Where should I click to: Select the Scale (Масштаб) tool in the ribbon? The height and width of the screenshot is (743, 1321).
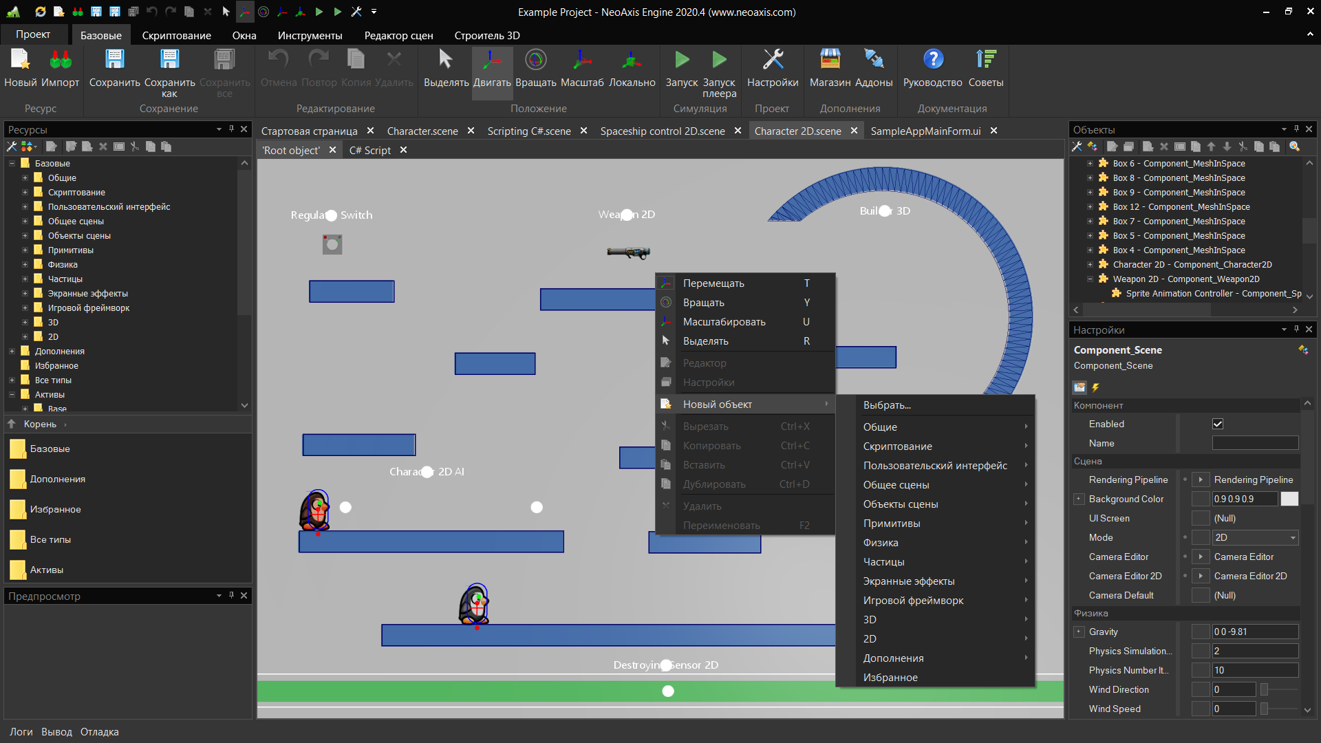point(581,67)
